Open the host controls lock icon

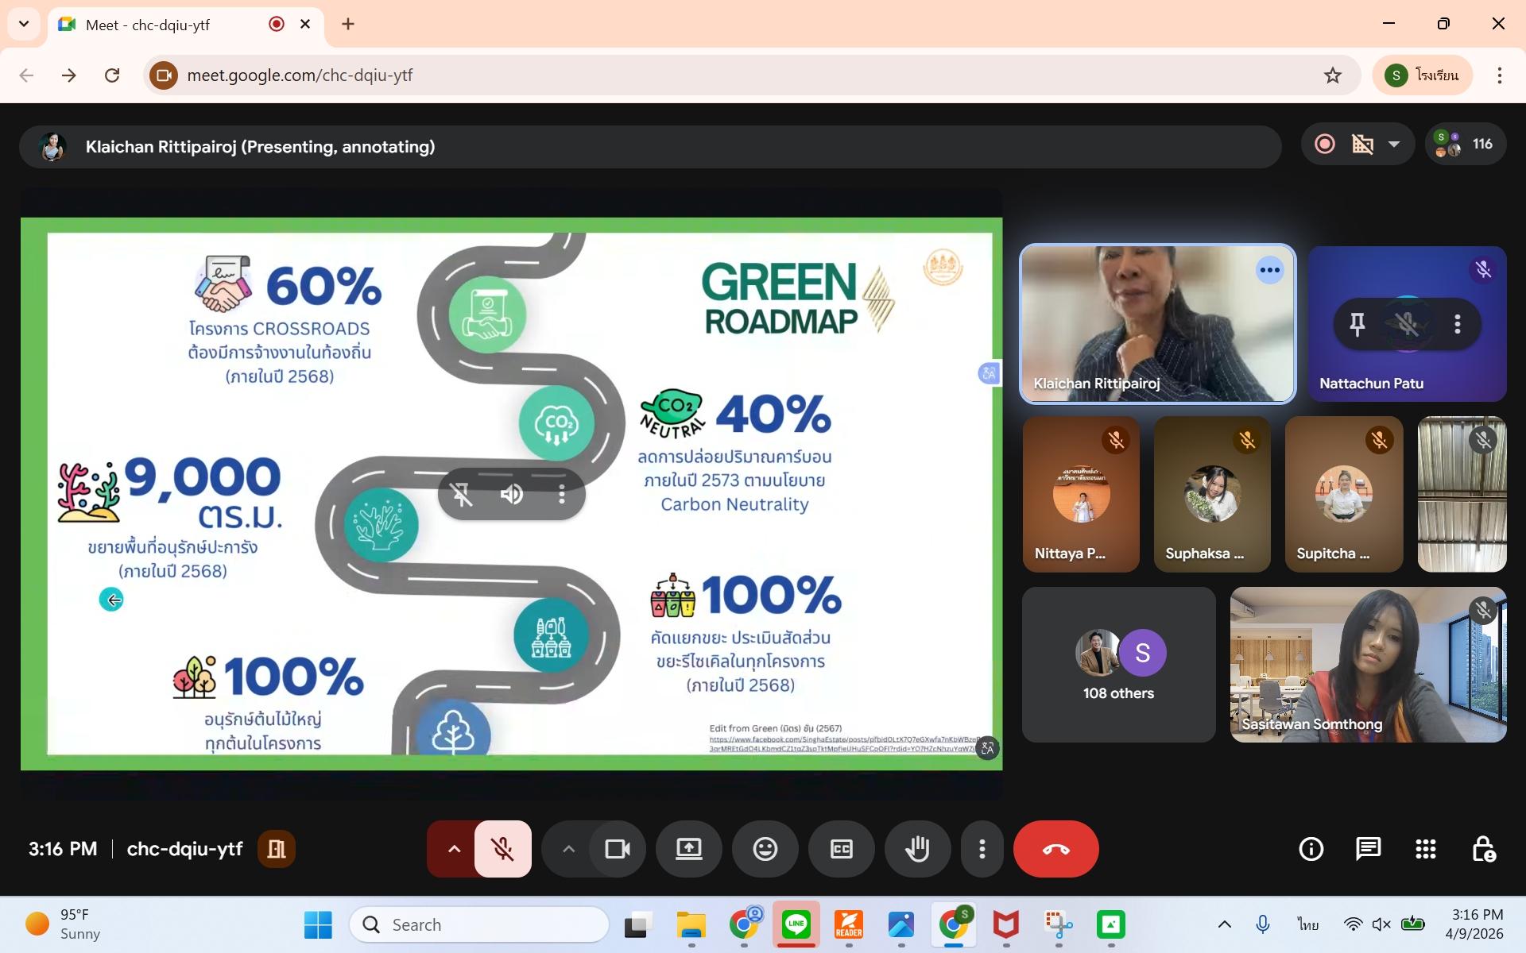[1483, 849]
